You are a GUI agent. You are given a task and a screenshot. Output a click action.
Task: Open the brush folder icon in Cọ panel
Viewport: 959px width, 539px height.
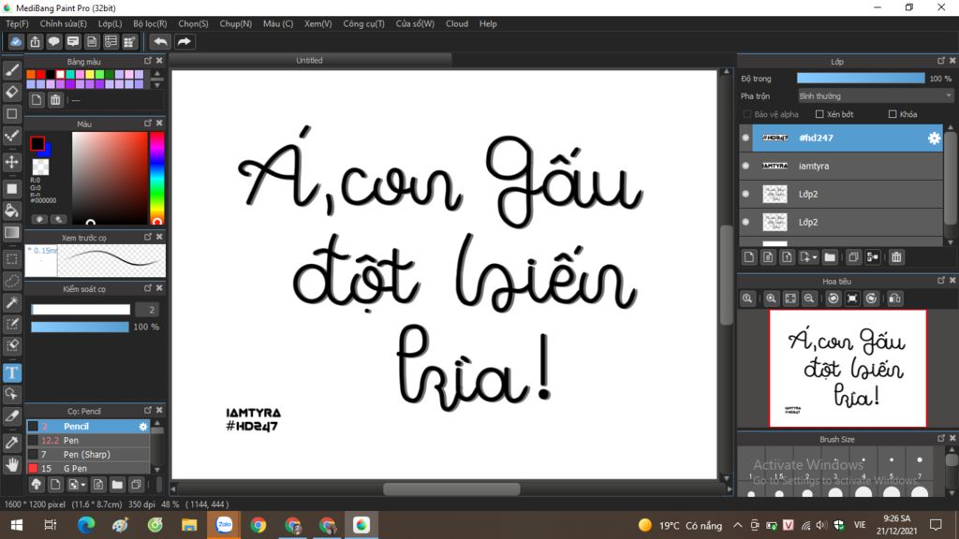click(117, 485)
